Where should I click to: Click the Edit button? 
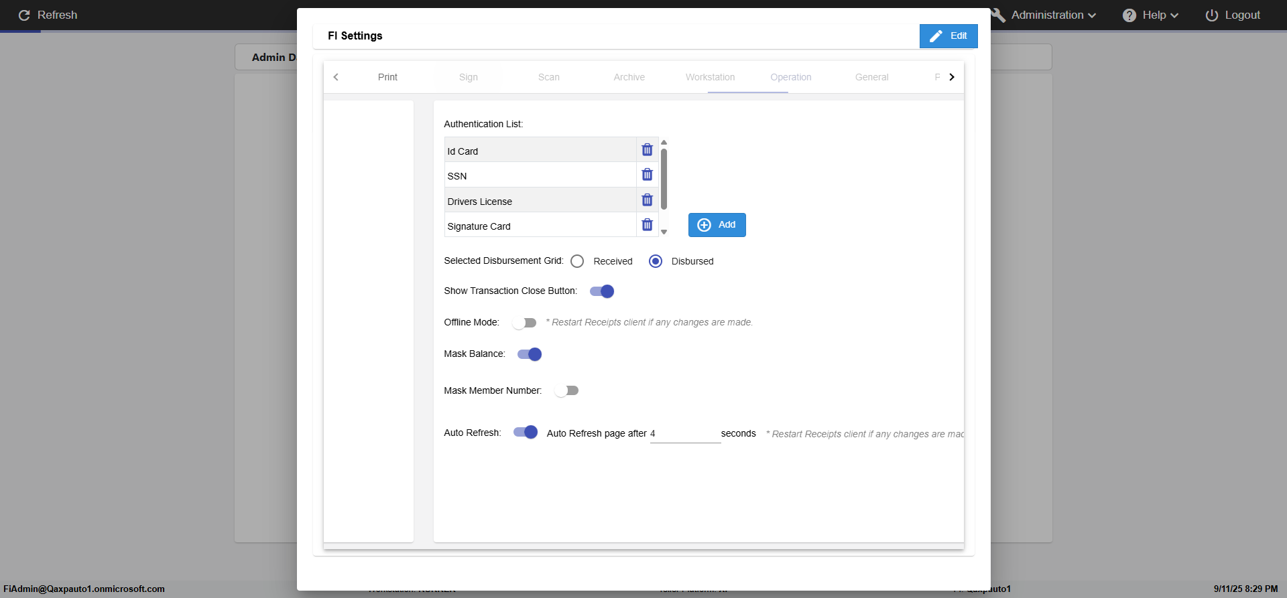948,36
